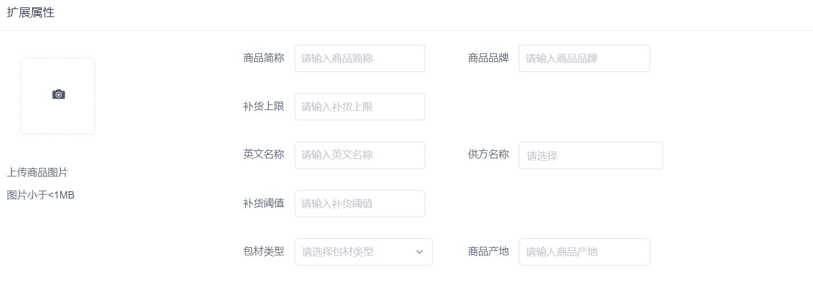Viewport: 813px width, 295px height.
Task: Click the 供方名称 field label
Action: click(488, 155)
